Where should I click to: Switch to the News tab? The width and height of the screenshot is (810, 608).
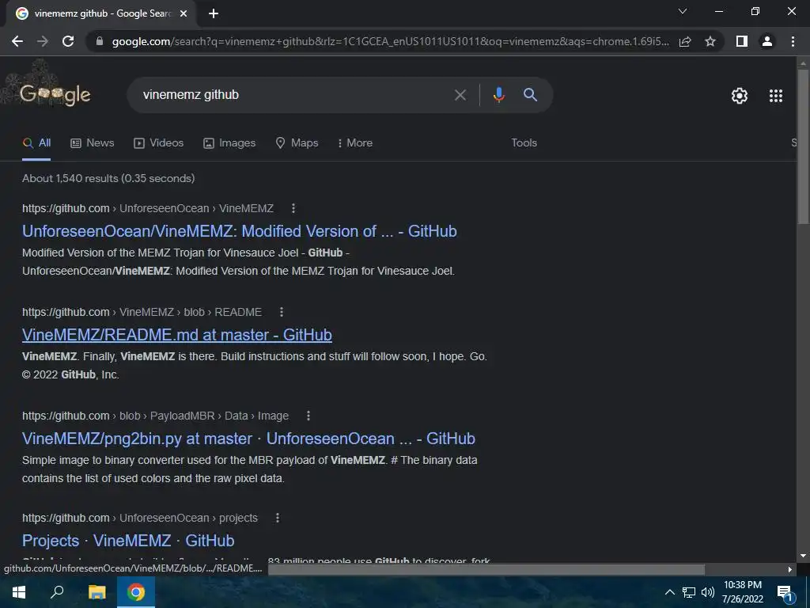pyautogui.click(x=92, y=142)
